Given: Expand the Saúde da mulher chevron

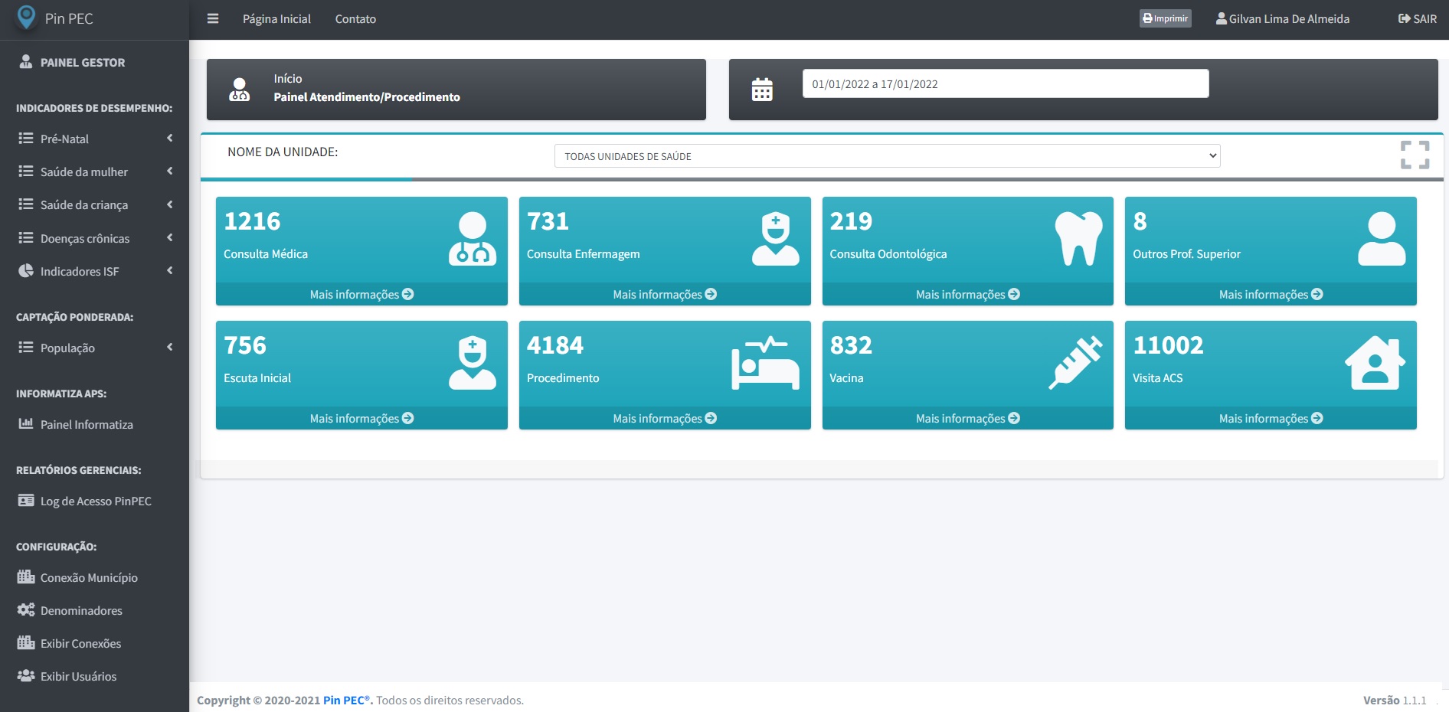Looking at the screenshot, I should pyautogui.click(x=169, y=171).
